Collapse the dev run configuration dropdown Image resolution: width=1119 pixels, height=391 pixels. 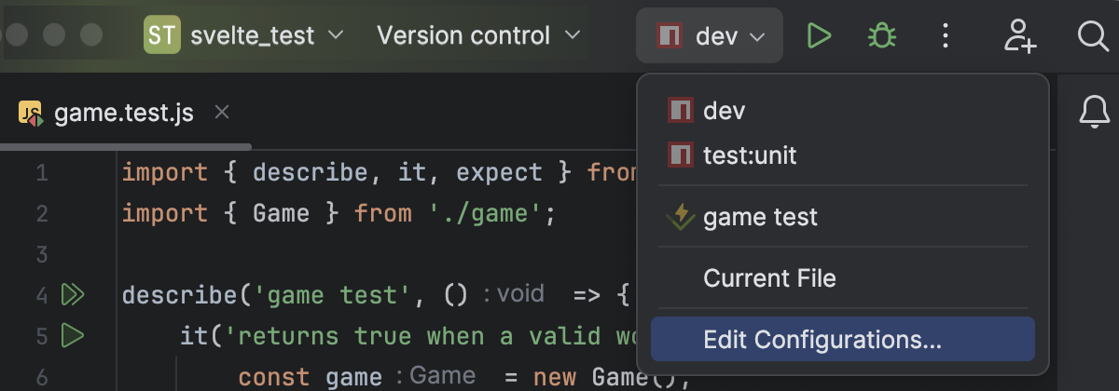[x=710, y=36]
